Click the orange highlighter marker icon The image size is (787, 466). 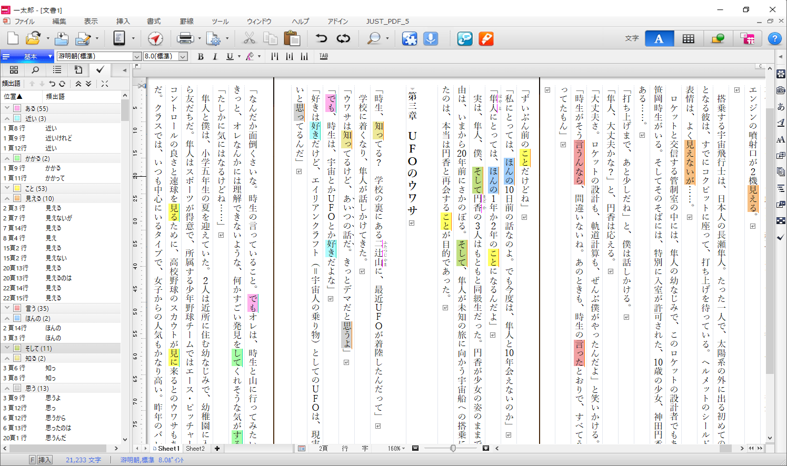486,38
